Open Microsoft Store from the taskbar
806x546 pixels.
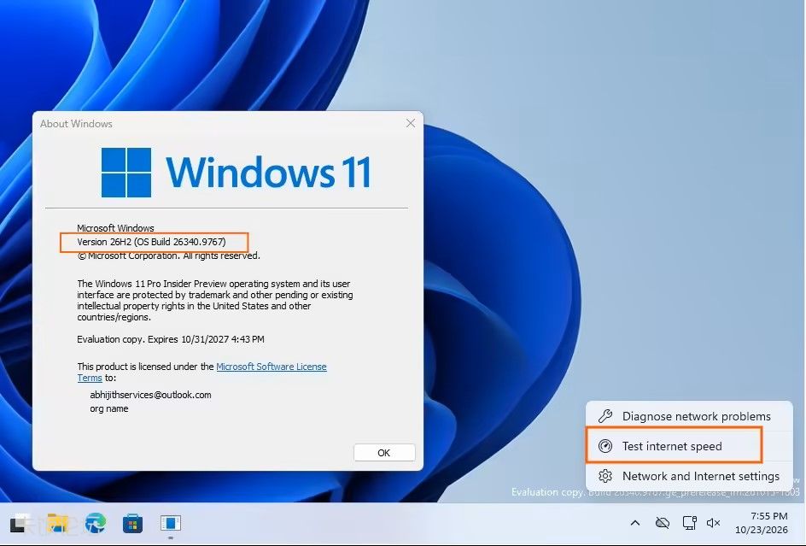coord(132,524)
